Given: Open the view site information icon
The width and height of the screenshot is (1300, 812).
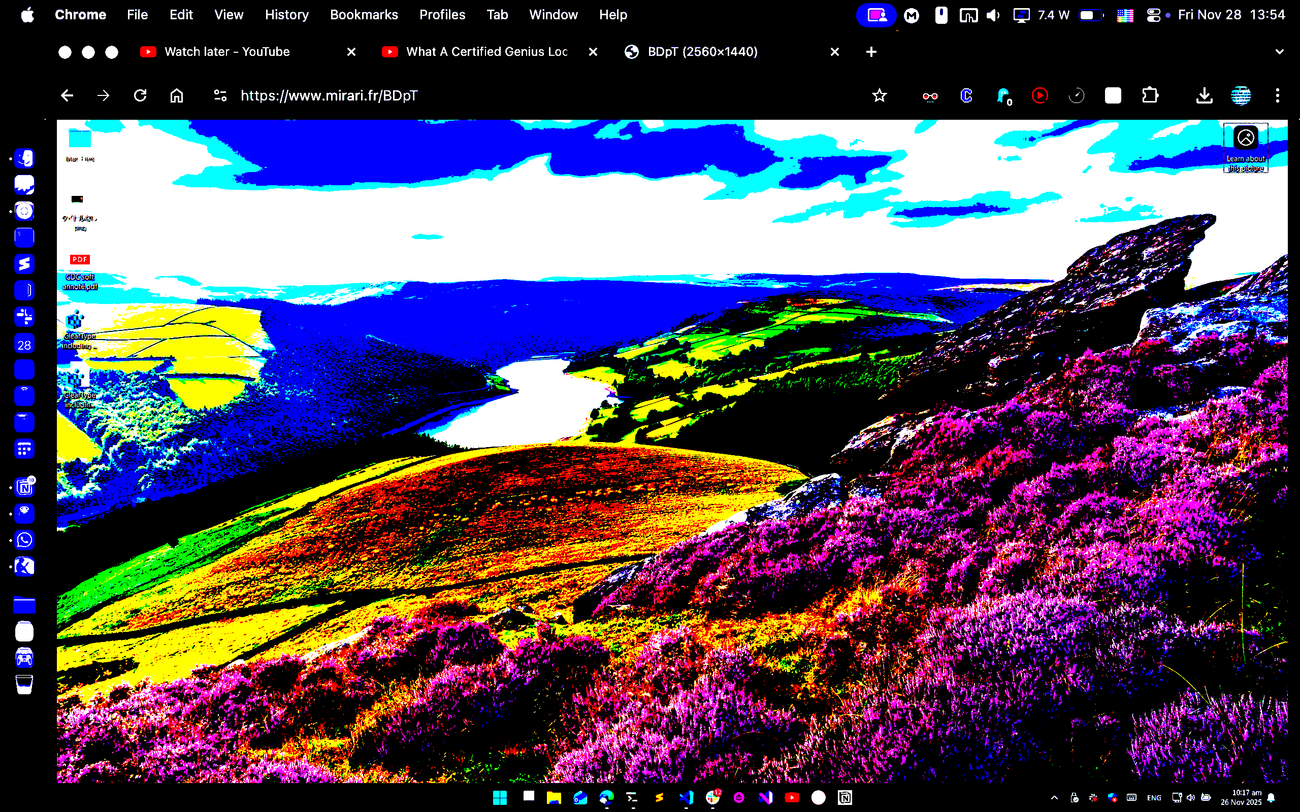Looking at the screenshot, I should pos(220,95).
